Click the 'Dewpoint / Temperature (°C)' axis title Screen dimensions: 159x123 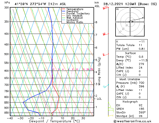(54, 121)
